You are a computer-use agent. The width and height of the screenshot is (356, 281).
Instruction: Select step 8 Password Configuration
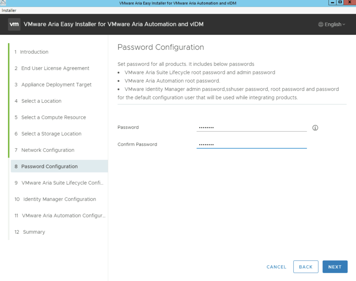pos(59,166)
